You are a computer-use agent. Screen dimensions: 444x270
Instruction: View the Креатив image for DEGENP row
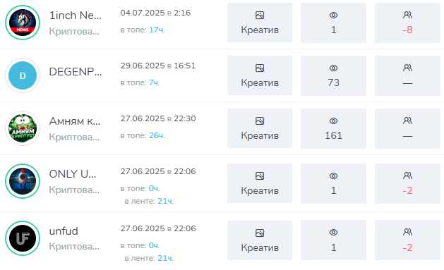click(x=260, y=75)
